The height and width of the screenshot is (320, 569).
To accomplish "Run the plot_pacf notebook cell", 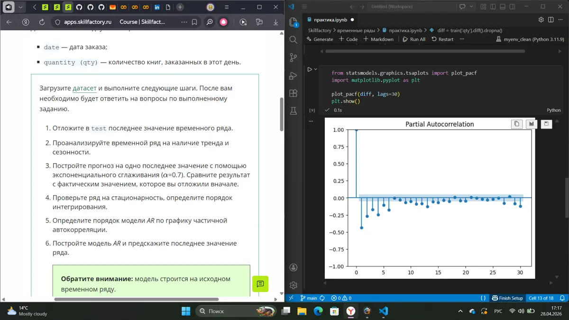I will coord(310,69).
